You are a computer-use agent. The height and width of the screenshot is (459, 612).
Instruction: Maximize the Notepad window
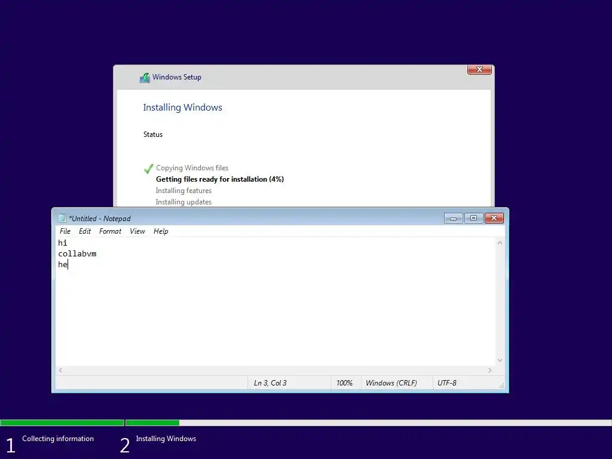pyautogui.click(x=473, y=218)
